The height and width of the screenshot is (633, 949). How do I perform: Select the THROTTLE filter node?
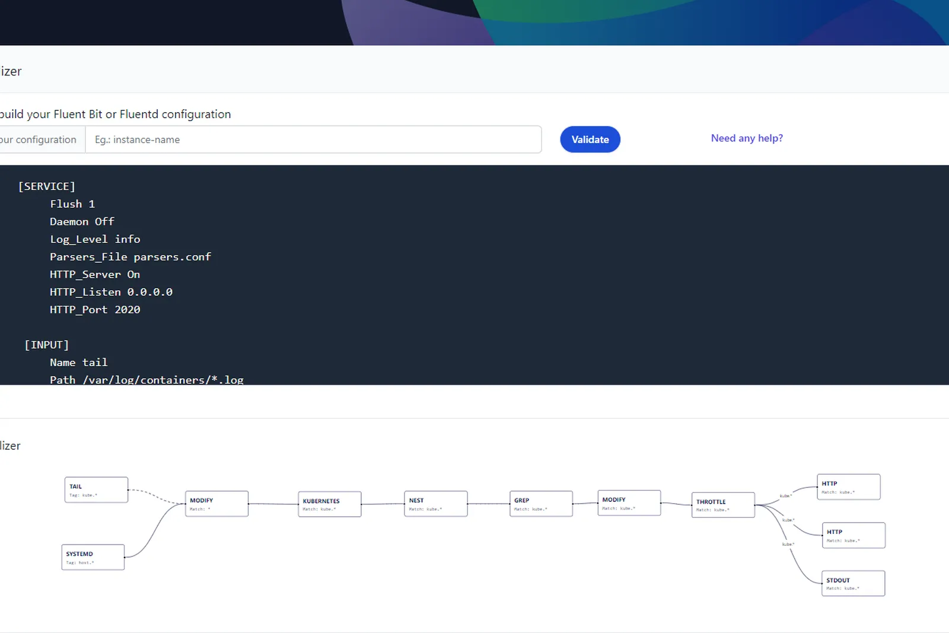click(723, 505)
